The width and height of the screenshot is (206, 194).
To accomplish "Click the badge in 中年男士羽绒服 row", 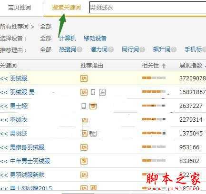I will pyautogui.click(x=84, y=161).
